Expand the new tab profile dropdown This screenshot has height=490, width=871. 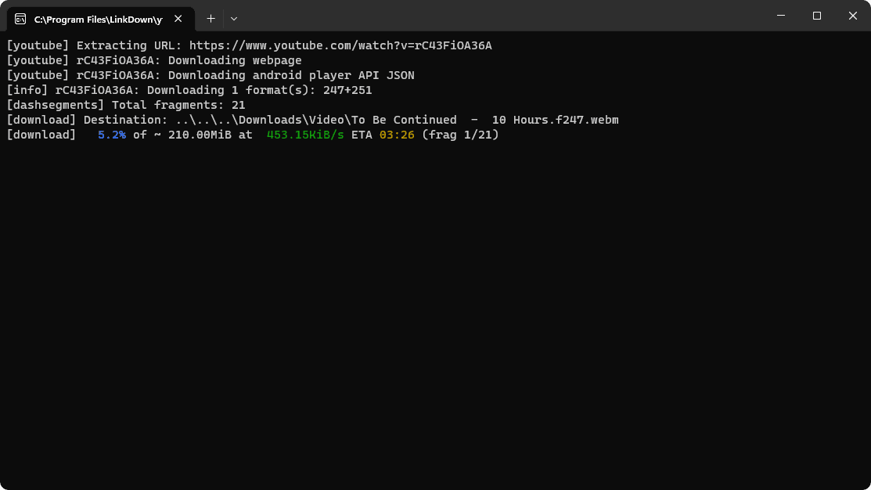pos(234,18)
